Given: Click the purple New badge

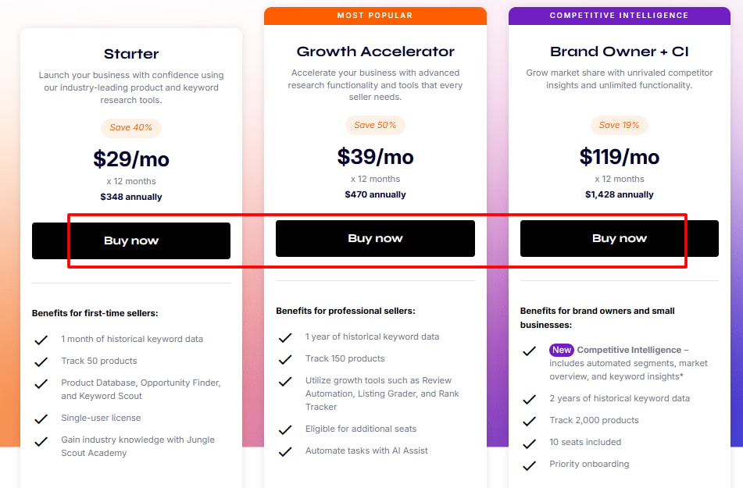Looking at the screenshot, I should (x=561, y=350).
